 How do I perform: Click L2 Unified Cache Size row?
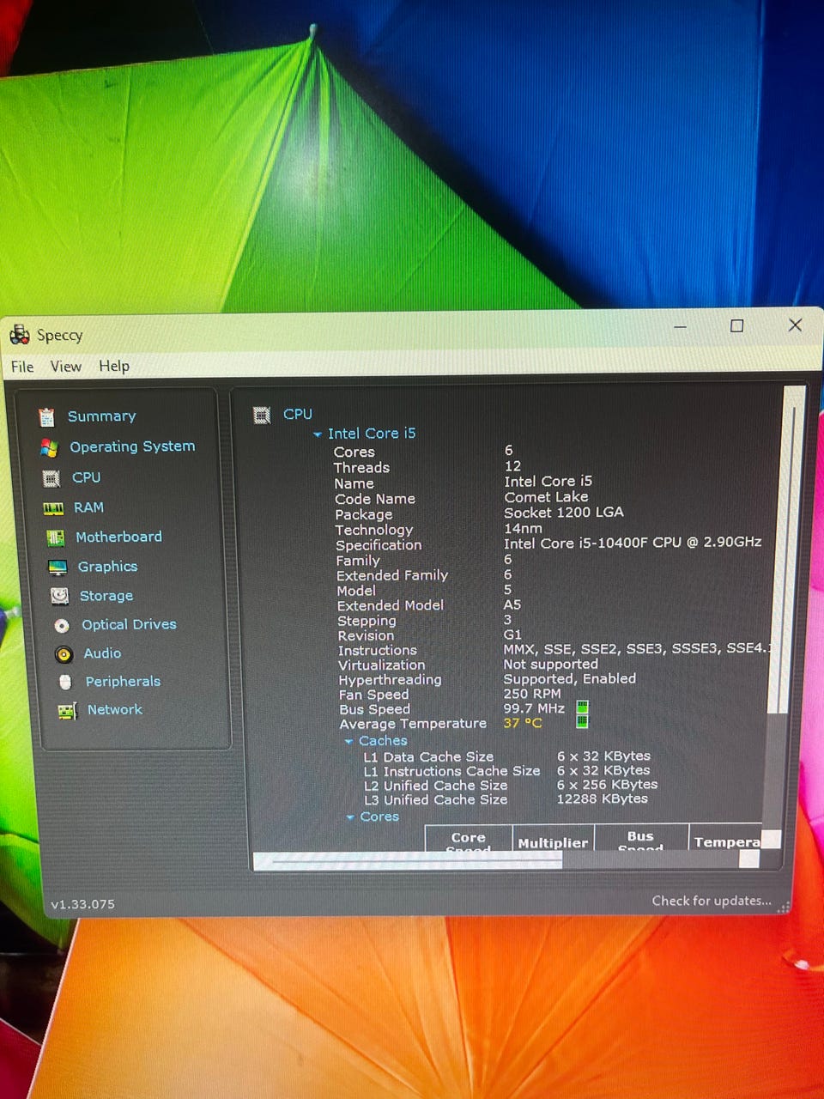pos(510,786)
